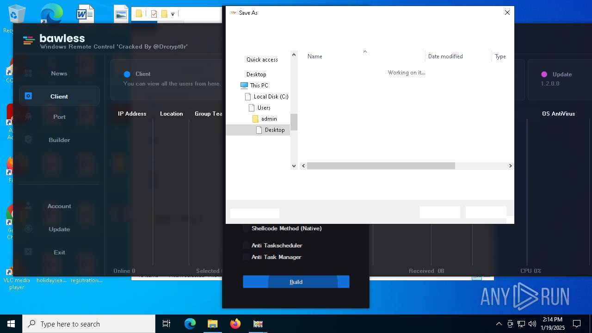
Task: Click the Builder shield icon
Action: 28,140
